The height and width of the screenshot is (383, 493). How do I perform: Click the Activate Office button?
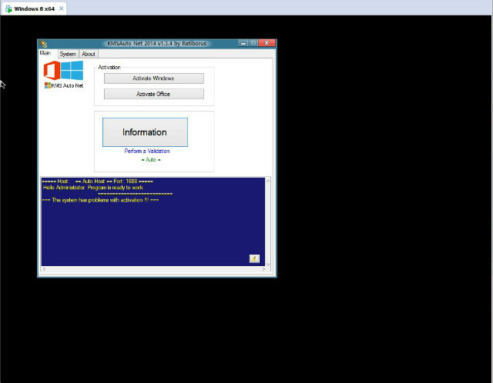coord(154,94)
